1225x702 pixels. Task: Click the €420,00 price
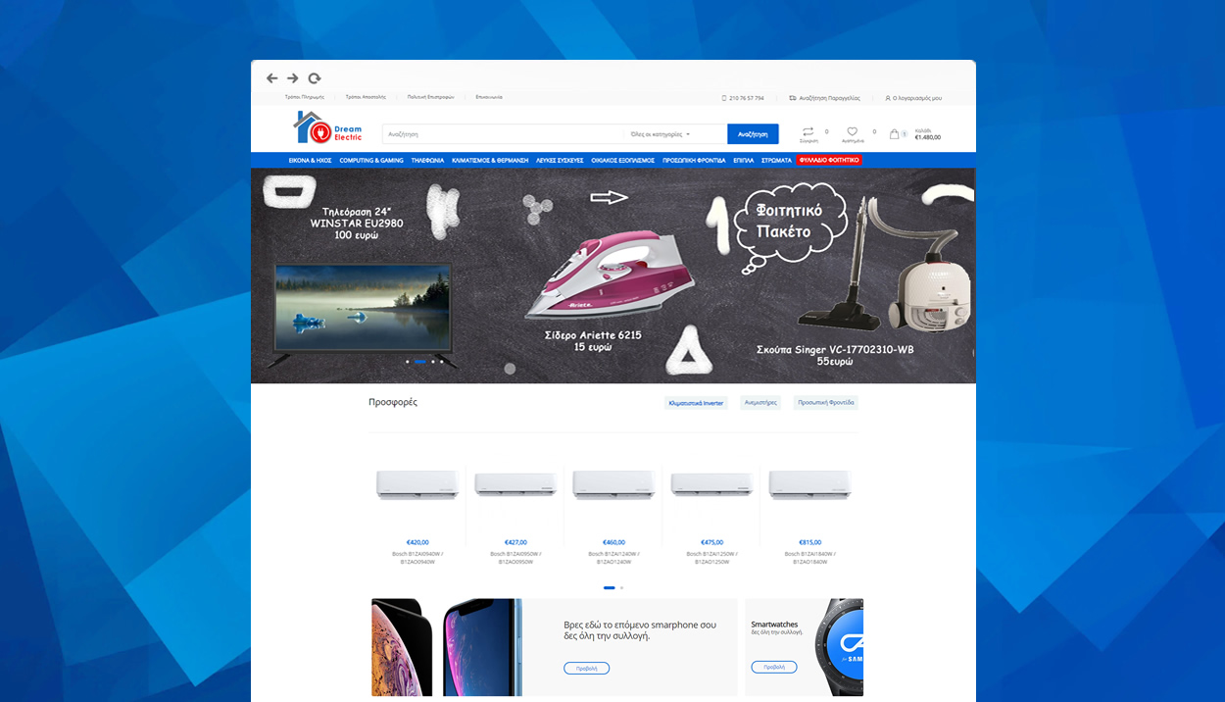(x=417, y=542)
